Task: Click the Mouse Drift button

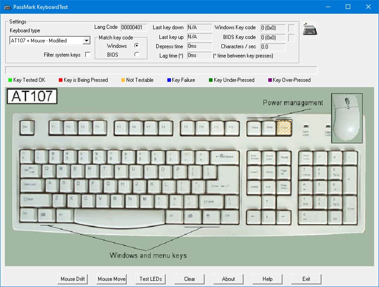Action: pos(73,279)
